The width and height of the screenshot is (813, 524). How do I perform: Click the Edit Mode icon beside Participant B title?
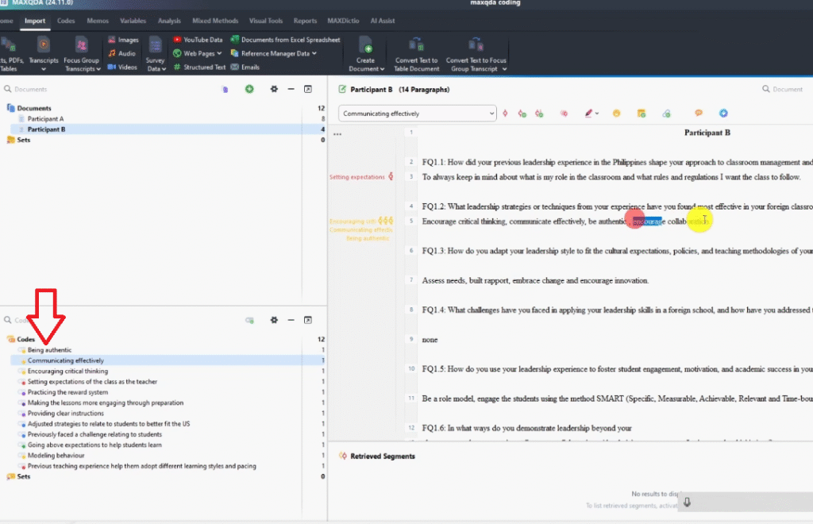coord(343,90)
